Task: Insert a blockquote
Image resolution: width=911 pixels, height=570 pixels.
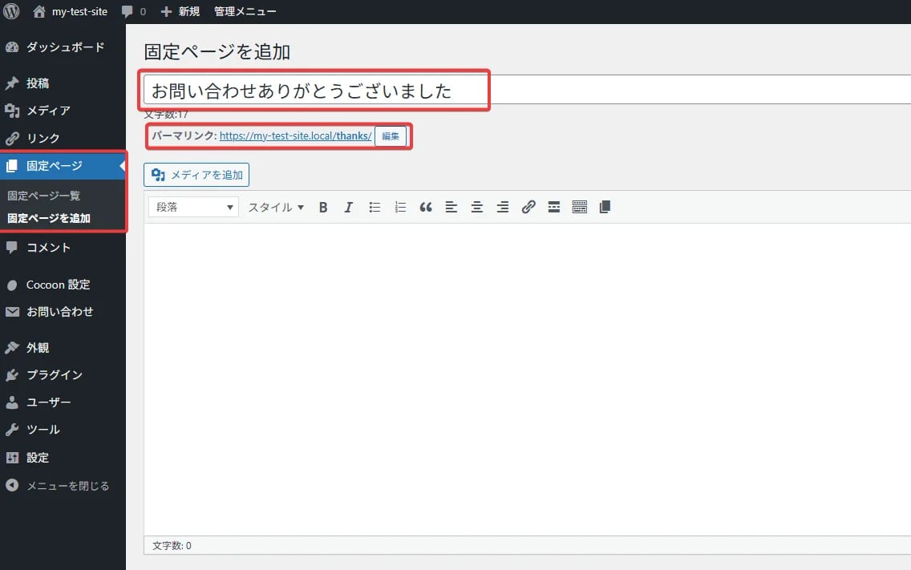Action: pyautogui.click(x=426, y=207)
